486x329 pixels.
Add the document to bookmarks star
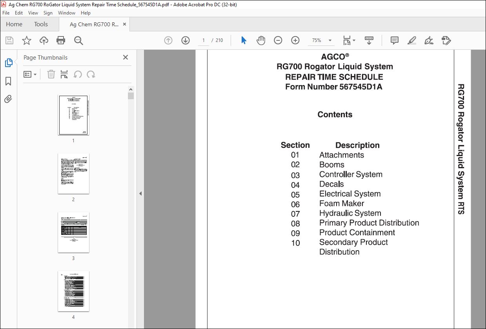[x=26, y=40]
